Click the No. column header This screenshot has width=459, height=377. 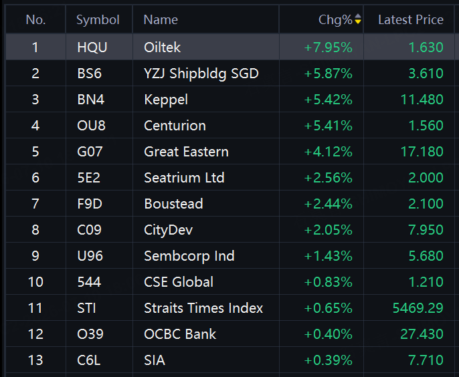click(x=35, y=20)
